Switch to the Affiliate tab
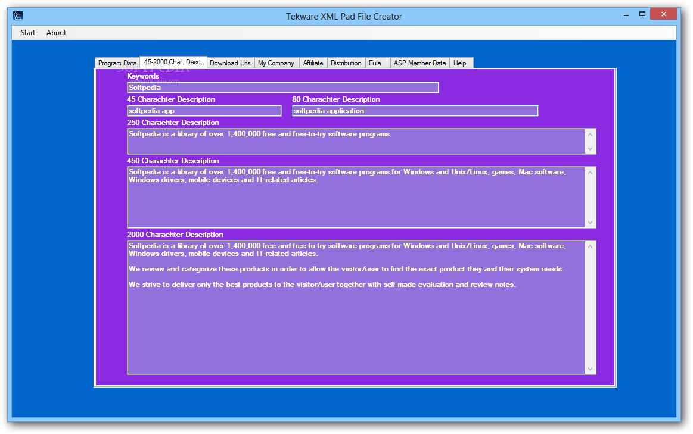This screenshot has width=693, height=434. [313, 63]
